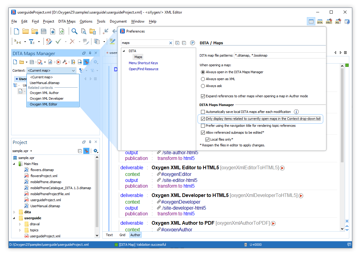Expand the dita folder in Project

pos(14,212)
